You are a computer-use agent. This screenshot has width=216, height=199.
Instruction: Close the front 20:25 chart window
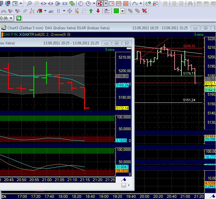click(x=127, y=43)
